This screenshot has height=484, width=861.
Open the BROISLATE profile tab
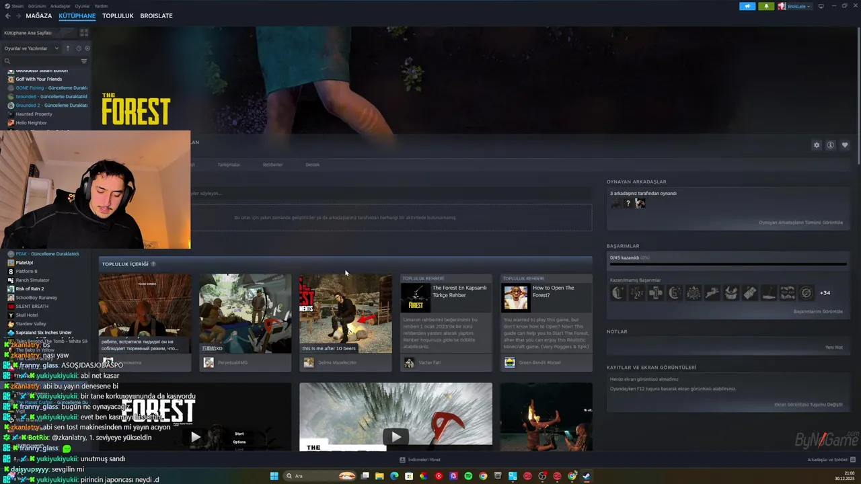(156, 15)
